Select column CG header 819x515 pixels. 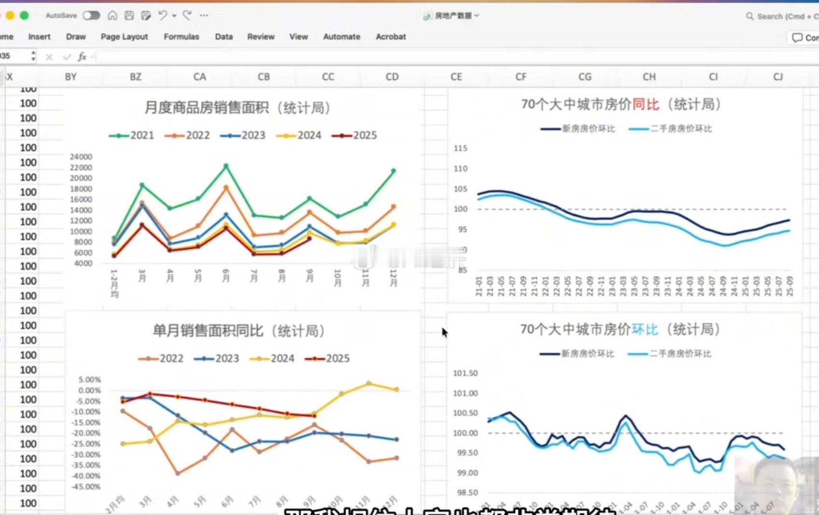585,77
